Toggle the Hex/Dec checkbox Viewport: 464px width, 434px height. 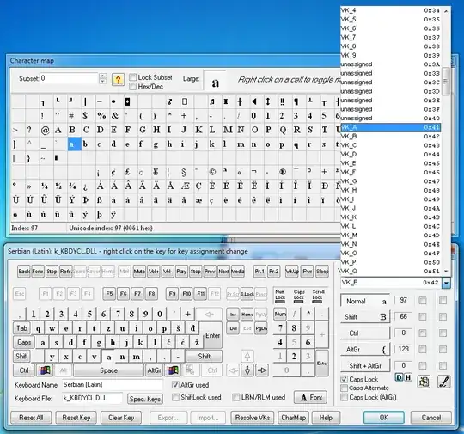(x=133, y=87)
